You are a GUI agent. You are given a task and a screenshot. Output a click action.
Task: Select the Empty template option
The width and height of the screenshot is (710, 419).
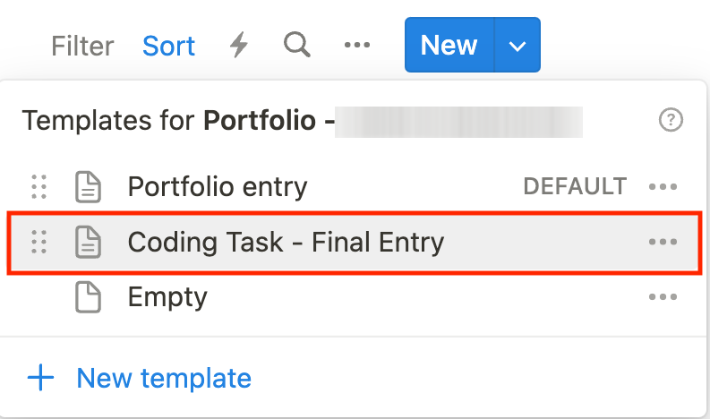click(x=167, y=297)
